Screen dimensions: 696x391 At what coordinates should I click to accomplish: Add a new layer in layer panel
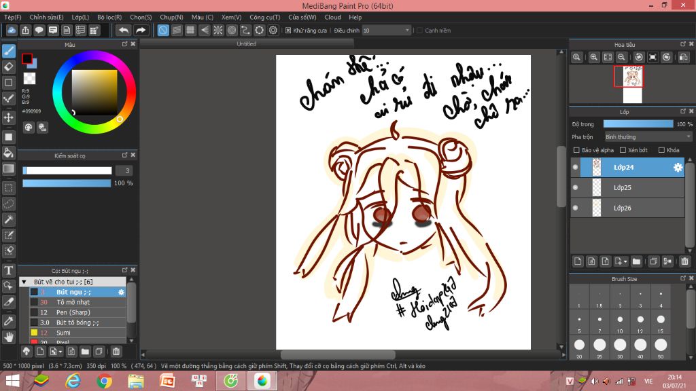(x=578, y=261)
